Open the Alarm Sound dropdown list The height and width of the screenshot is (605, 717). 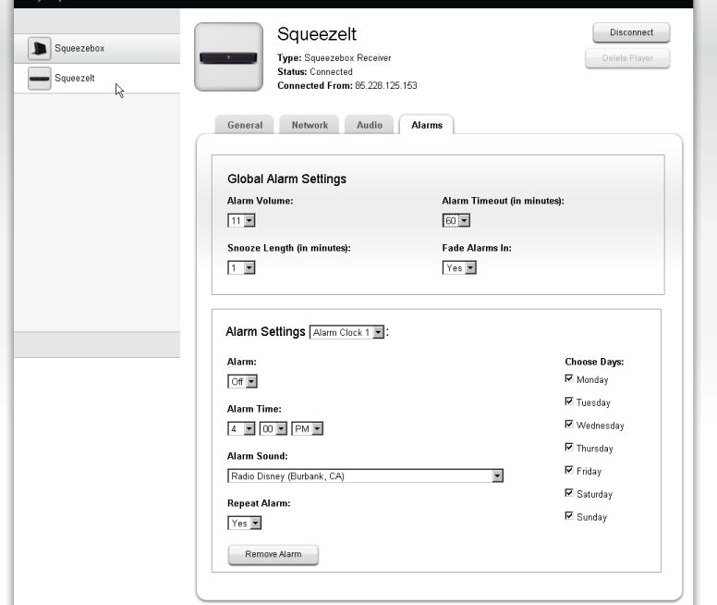[x=365, y=476]
